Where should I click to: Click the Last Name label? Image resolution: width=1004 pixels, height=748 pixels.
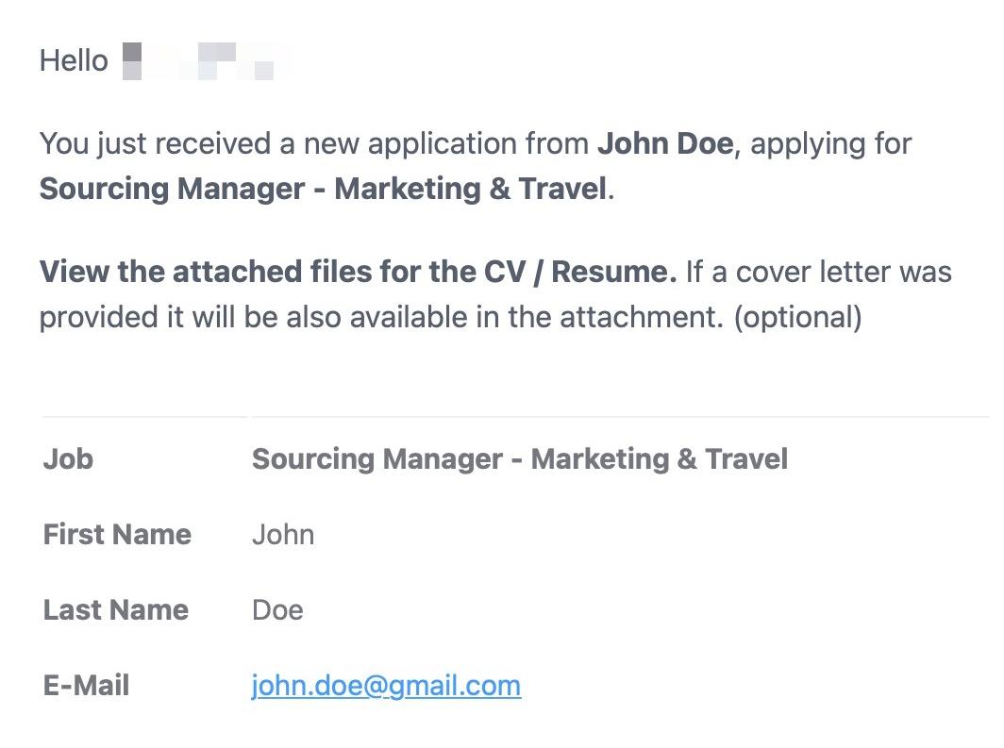116,609
